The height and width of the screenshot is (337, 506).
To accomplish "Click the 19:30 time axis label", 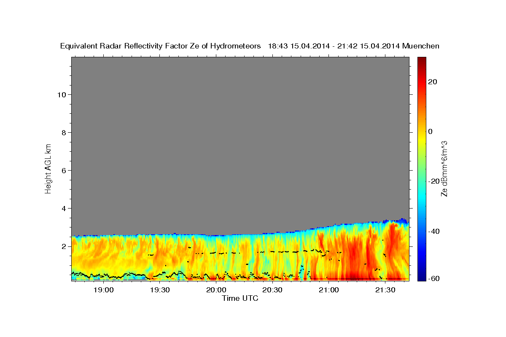I will (160, 290).
